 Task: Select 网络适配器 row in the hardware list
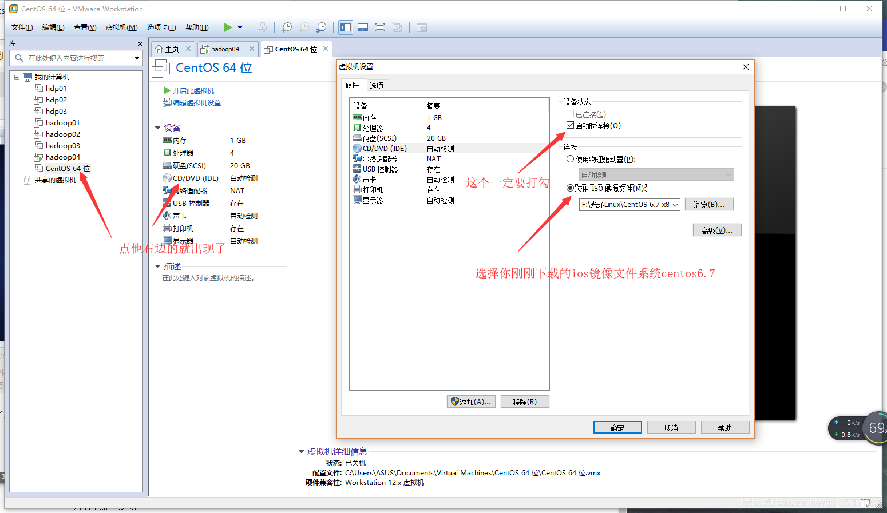[x=449, y=158]
